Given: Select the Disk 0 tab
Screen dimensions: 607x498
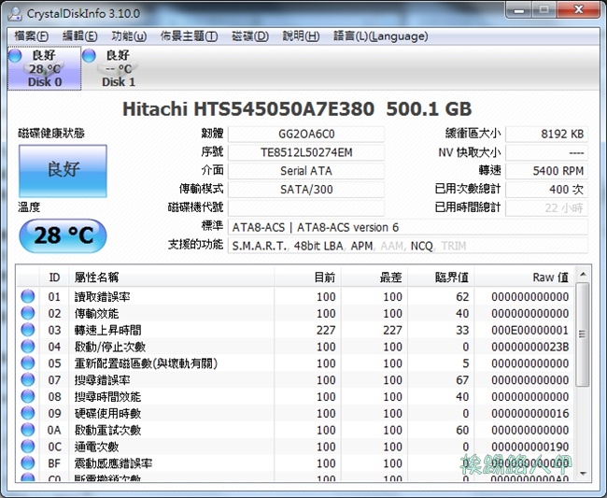Looking at the screenshot, I should (x=44, y=68).
